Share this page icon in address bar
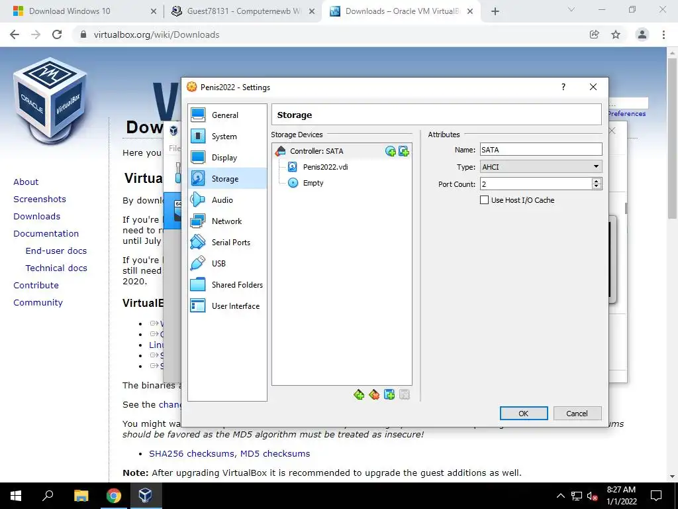The image size is (678, 509). [595, 34]
